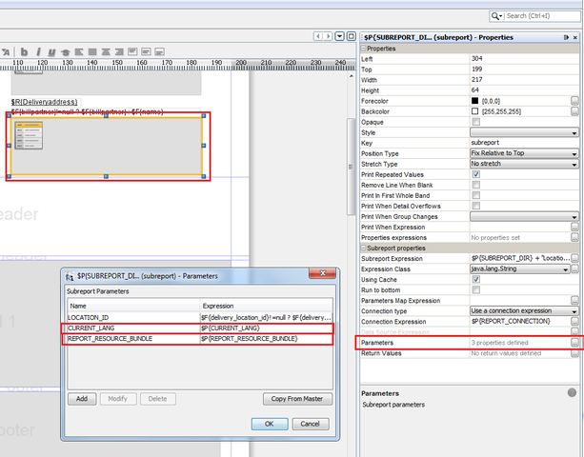
Task: Apply underline formatting from toolbar
Action: pyautogui.click(x=50, y=51)
